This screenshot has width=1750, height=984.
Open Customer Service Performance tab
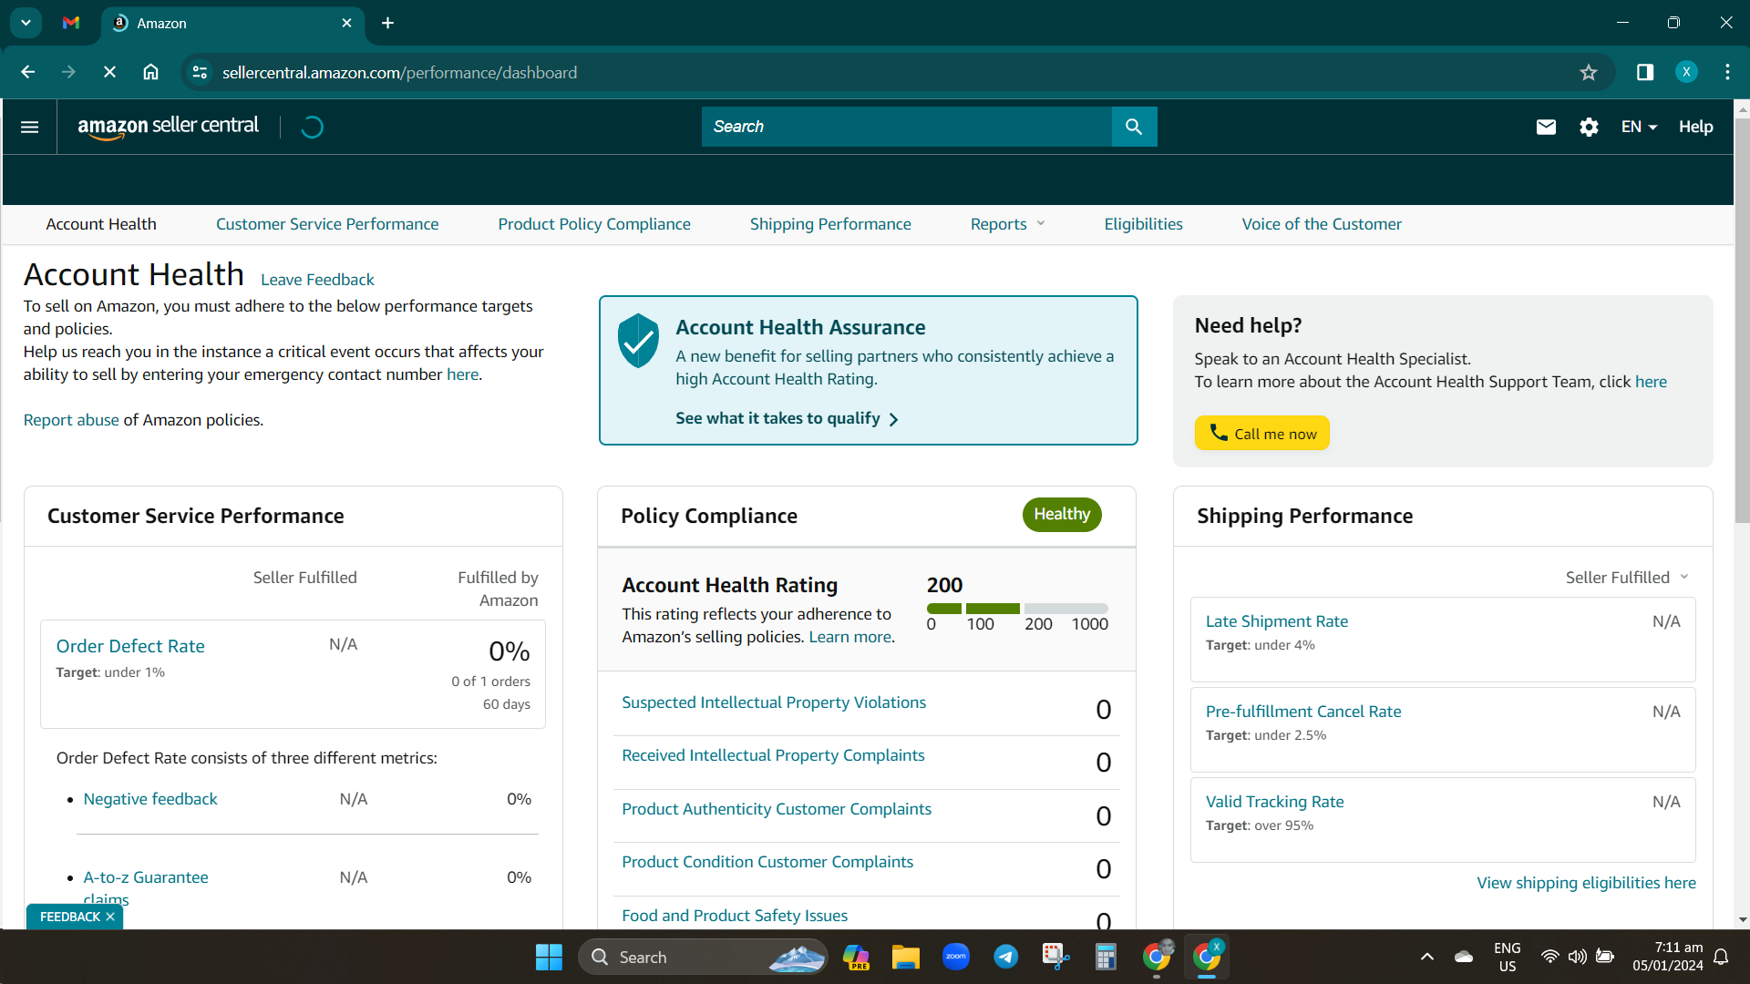[x=327, y=224]
